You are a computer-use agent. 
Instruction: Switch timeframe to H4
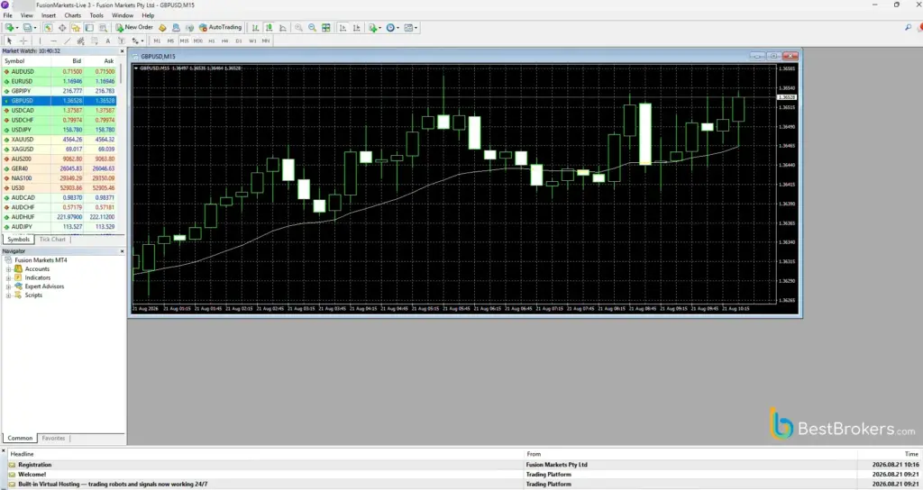click(x=224, y=41)
